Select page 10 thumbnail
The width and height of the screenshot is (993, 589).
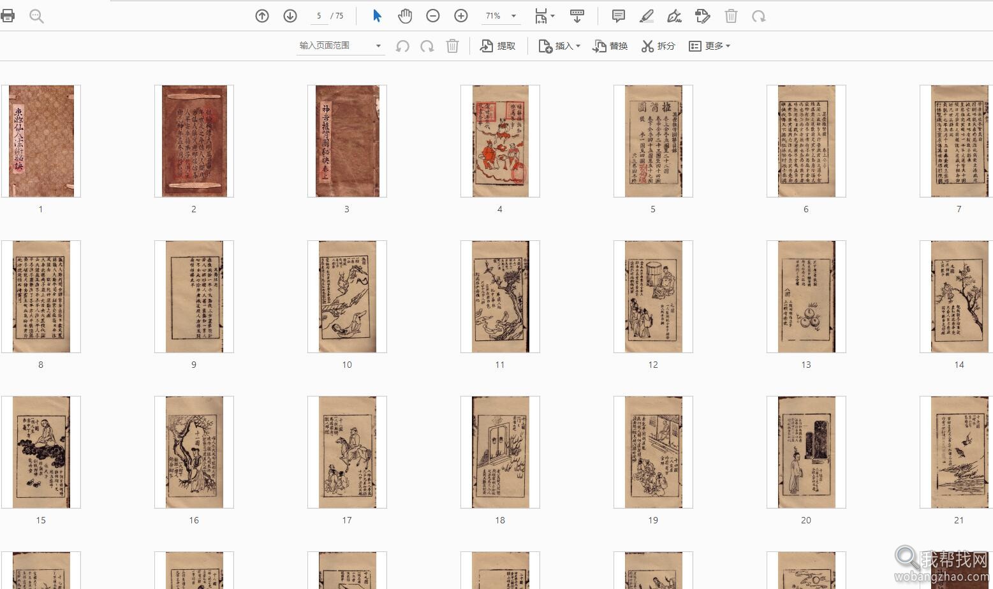(347, 296)
